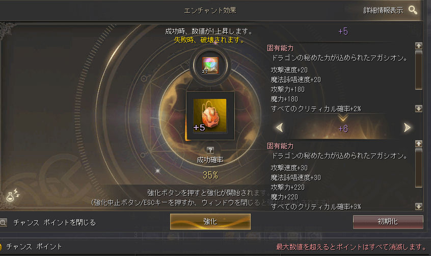Go to previous enchant level with left arrow

pyautogui.click(x=280, y=127)
